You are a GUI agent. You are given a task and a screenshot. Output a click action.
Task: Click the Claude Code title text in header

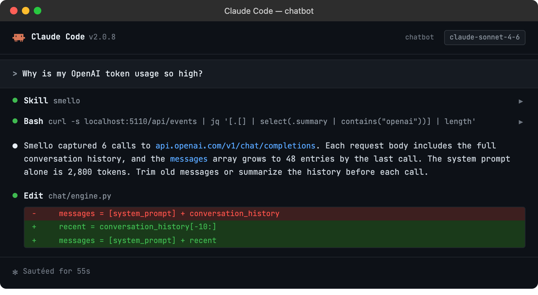click(x=58, y=37)
